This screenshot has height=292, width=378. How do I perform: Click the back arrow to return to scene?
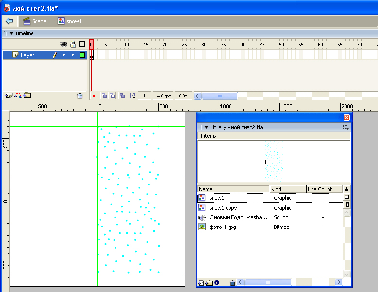tap(9, 21)
